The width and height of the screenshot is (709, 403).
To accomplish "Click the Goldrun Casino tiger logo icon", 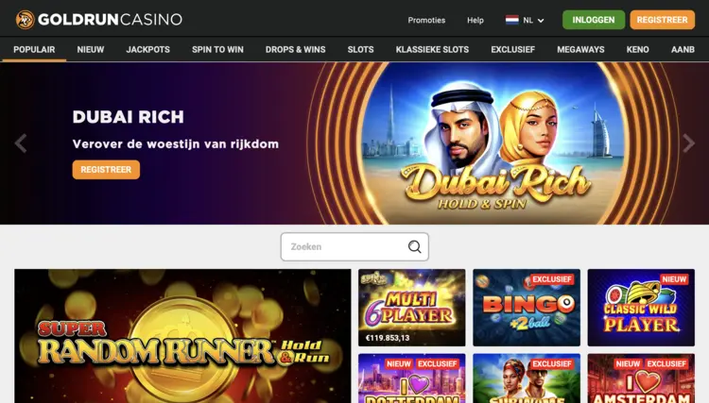I will 25,20.
